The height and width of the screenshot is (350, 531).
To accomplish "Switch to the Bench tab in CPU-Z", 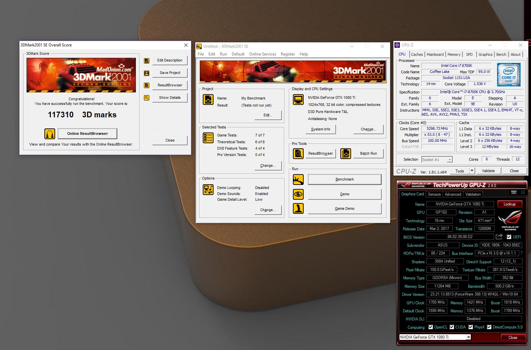I will 501,54.
